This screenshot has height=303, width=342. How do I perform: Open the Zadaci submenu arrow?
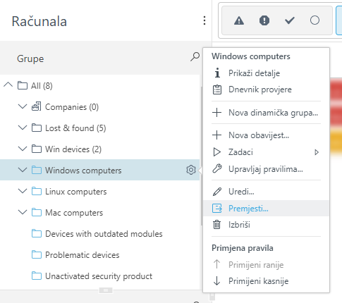317,152
